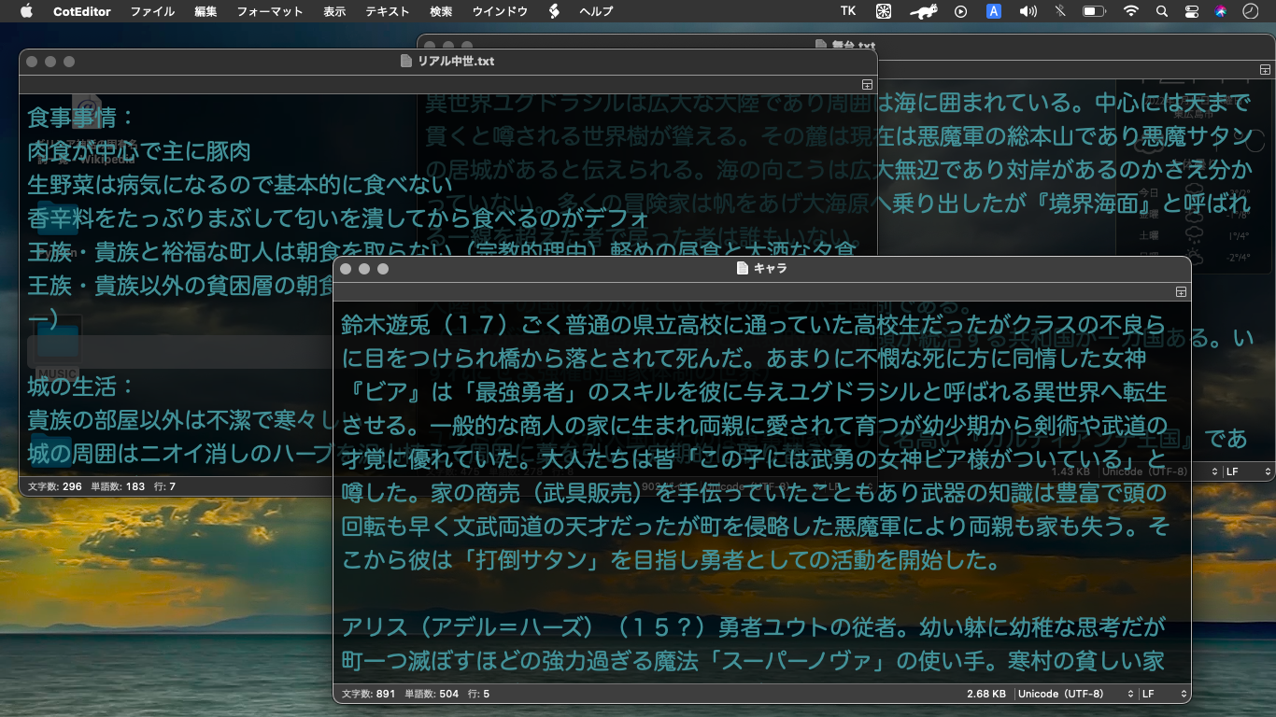Image resolution: width=1276 pixels, height=717 pixels.
Task: Open the LF line endings dropdown of 舞台.txt window
Action: (x=1246, y=472)
